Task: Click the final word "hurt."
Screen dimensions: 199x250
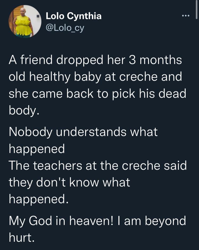Action: tap(21, 238)
